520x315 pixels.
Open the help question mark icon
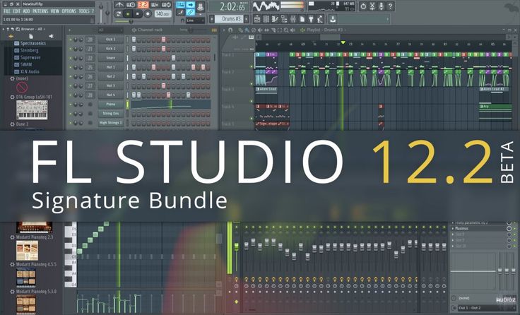[x=390, y=6]
